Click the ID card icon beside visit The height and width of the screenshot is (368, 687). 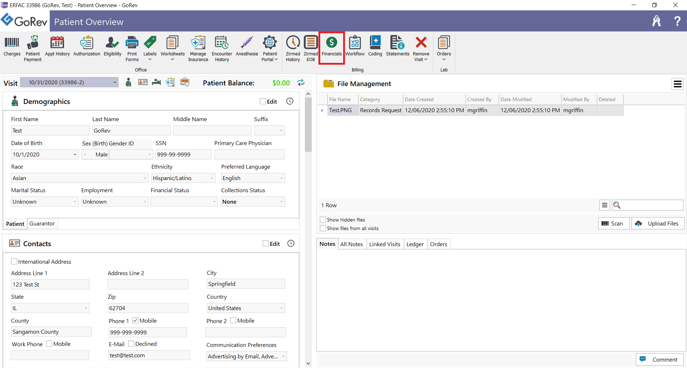tap(143, 82)
